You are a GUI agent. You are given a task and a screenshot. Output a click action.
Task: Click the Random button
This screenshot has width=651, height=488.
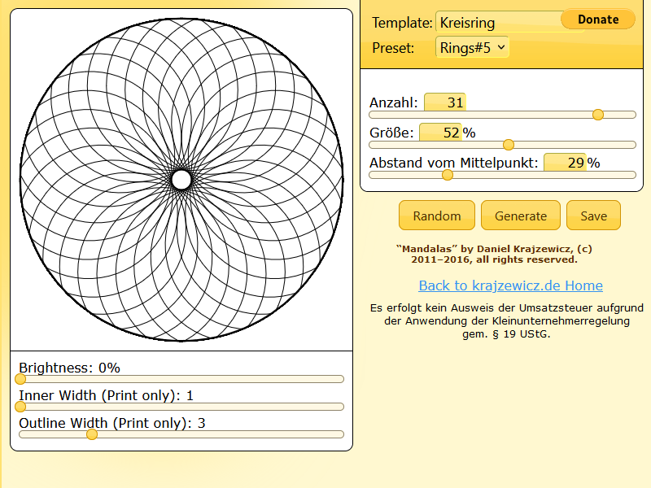point(437,216)
